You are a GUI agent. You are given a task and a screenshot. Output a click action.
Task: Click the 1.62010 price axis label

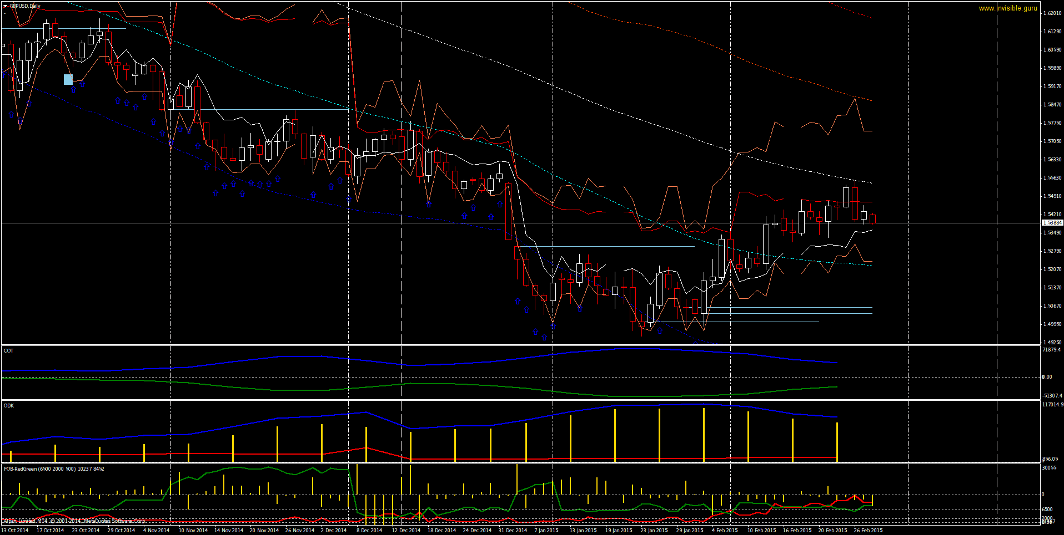coord(1052,13)
